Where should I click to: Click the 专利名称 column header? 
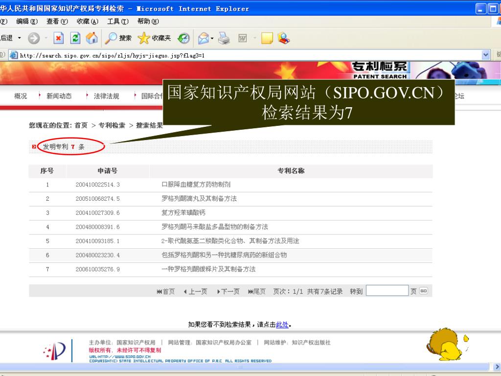(291, 171)
